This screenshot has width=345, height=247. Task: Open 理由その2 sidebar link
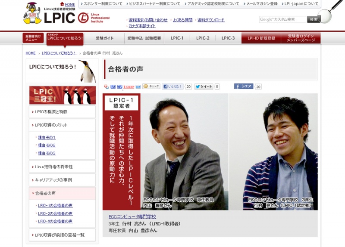tap(47, 145)
